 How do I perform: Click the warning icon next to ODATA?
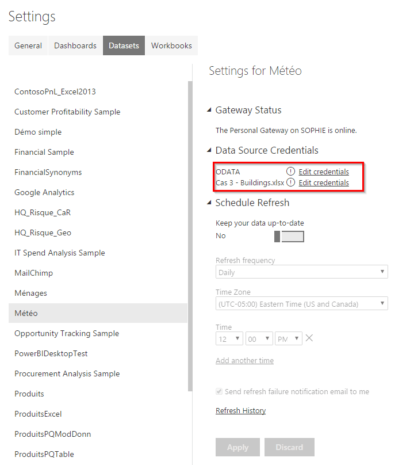pos(290,171)
